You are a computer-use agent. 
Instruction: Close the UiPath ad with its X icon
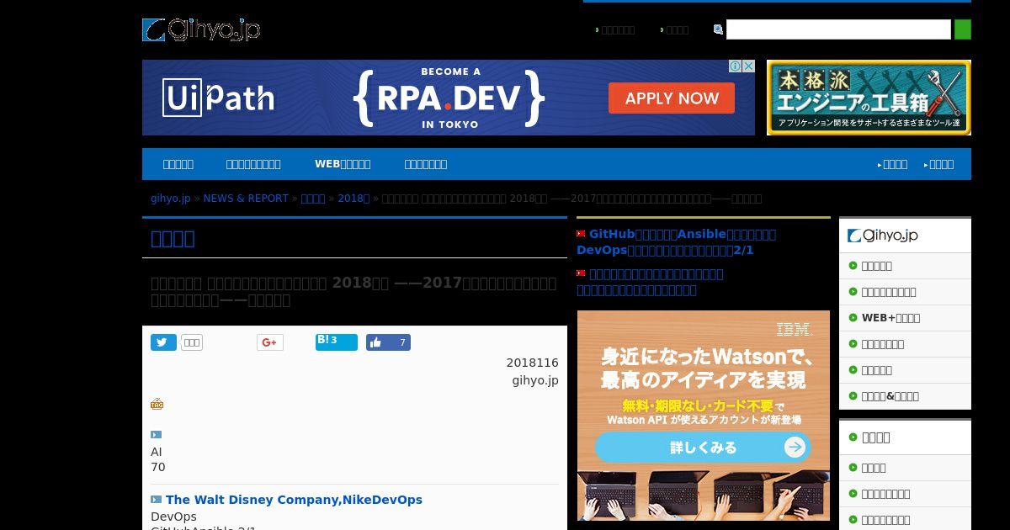(x=748, y=66)
